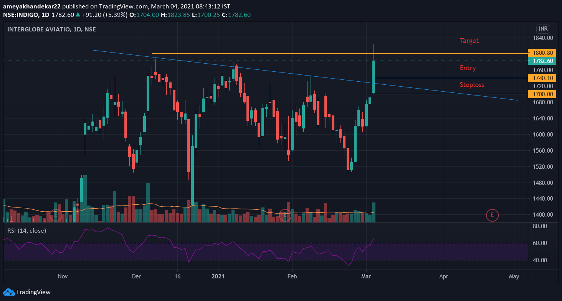Click the 40.00 RSI axis label
Image resolution: width=562 pixels, height=301 pixels.
[x=541, y=260]
